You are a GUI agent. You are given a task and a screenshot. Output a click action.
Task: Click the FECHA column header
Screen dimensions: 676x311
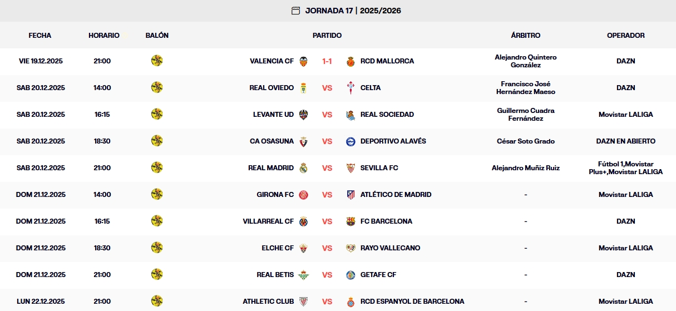tap(40, 36)
